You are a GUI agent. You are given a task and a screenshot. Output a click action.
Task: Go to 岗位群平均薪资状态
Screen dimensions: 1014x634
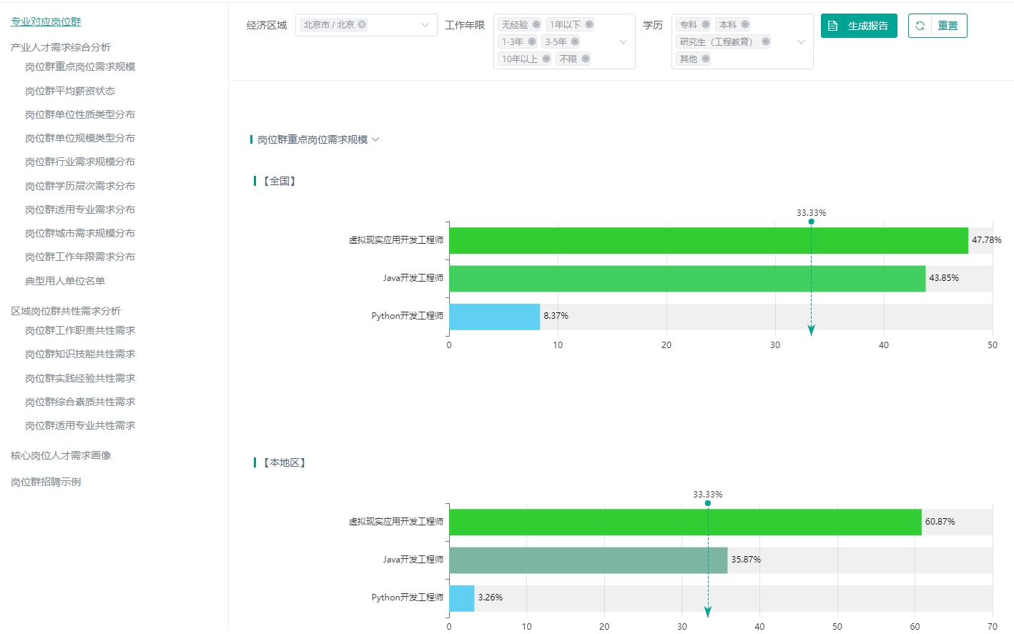coord(70,91)
